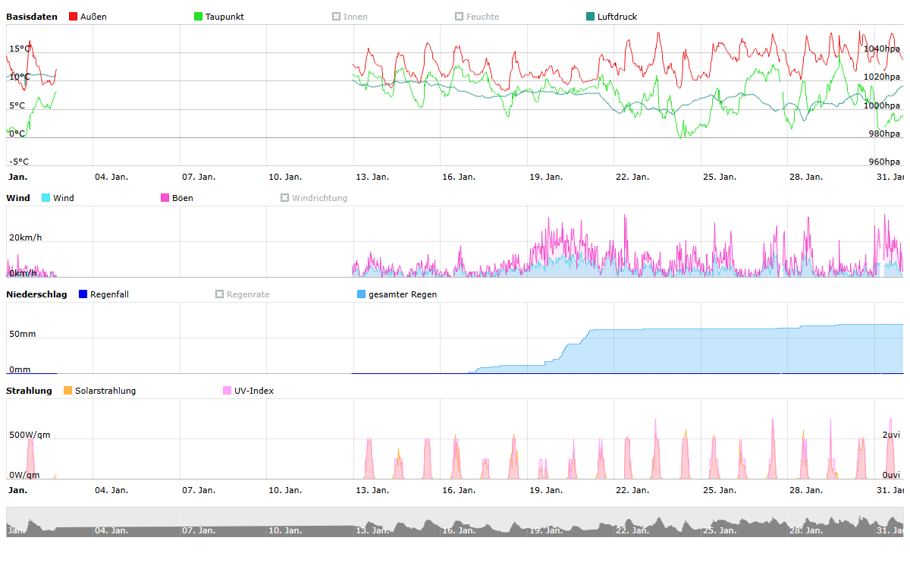Show the disabled Regenrate series
The height and width of the screenshot is (569, 910).
click(242, 294)
